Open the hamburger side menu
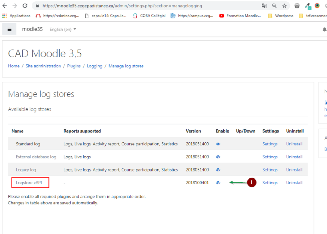Viewport: 327px width, 234px height. [x=9, y=29]
